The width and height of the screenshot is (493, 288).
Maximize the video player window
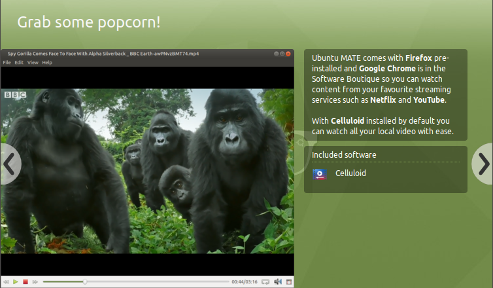click(x=283, y=53)
